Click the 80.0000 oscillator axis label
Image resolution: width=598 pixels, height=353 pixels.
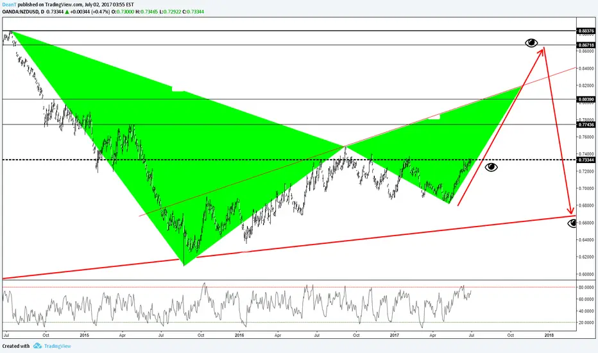586,287
